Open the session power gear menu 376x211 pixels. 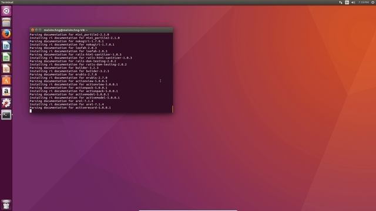point(373,2)
